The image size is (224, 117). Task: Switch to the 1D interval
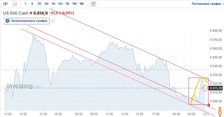[67, 4]
